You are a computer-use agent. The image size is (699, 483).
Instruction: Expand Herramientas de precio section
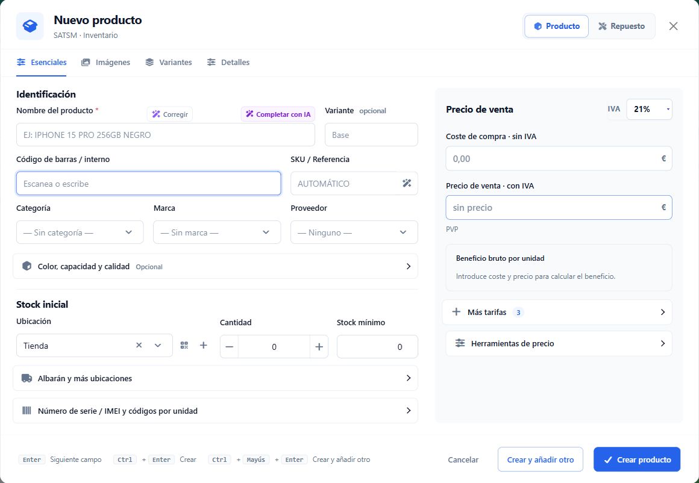click(x=559, y=343)
